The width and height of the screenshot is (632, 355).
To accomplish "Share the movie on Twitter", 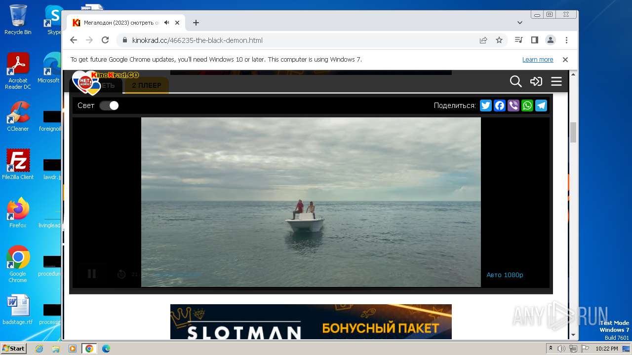I will click(486, 106).
